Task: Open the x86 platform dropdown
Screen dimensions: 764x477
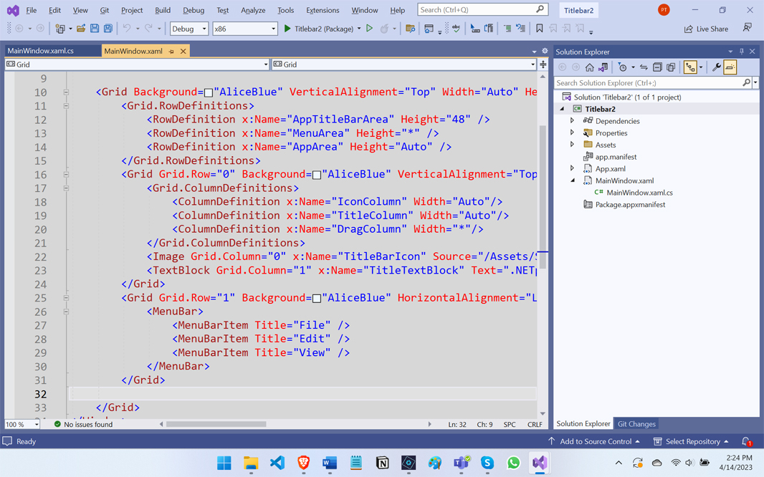Action: [x=244, y=29]
